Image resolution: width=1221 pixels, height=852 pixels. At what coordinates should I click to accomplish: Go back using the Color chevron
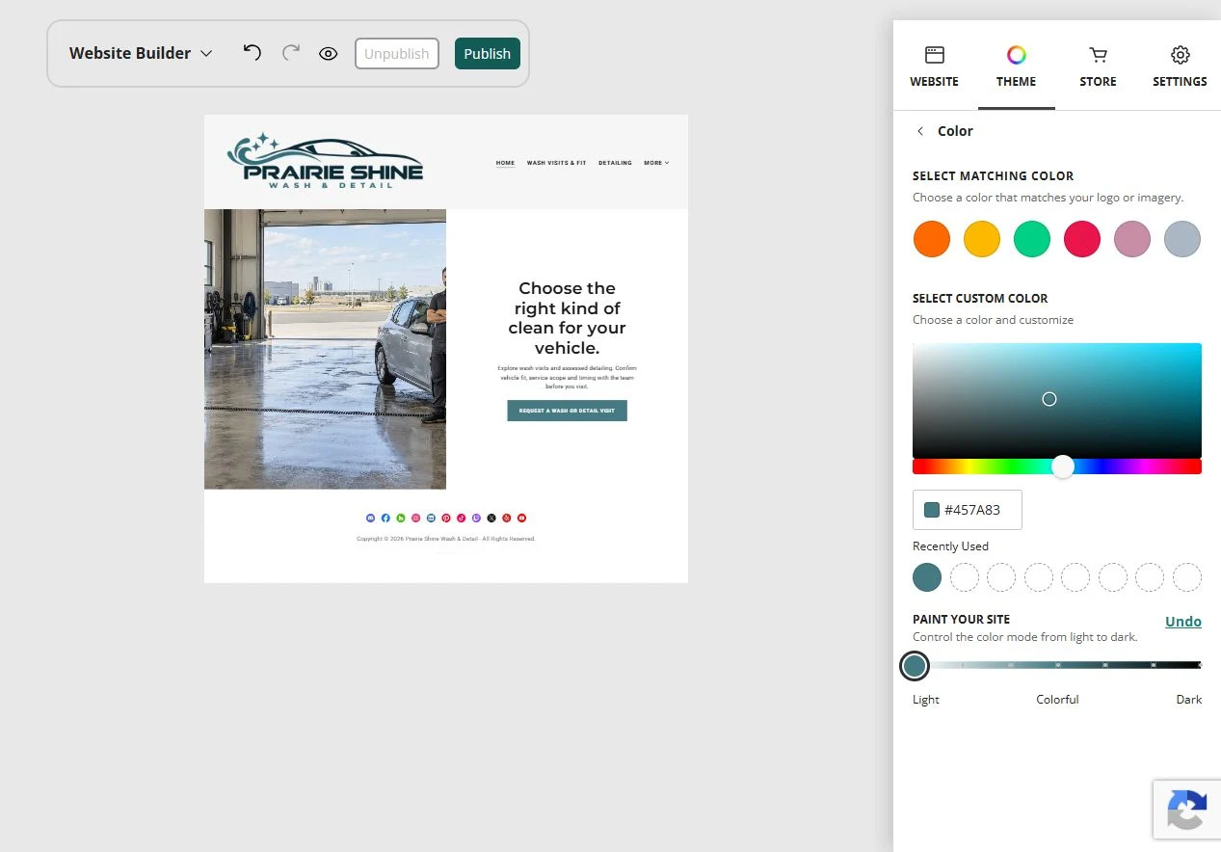(x=920, y=131)
